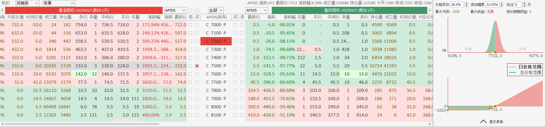Image resolution: width=545 pixels, height=127 pixels.
Task: Click the call-side 持仓量 column header
Action: pyautogui.click(x=65, y=17)
